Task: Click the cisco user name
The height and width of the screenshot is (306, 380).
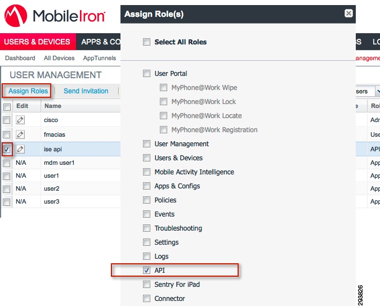Action: point(51,120)
